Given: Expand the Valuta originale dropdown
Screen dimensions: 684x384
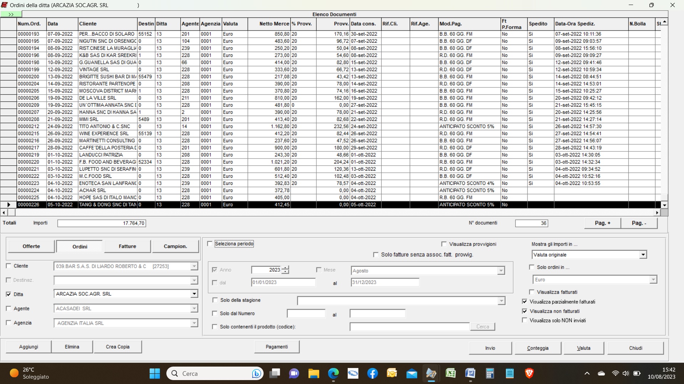Looking at the screenshot, I should 643,255.
